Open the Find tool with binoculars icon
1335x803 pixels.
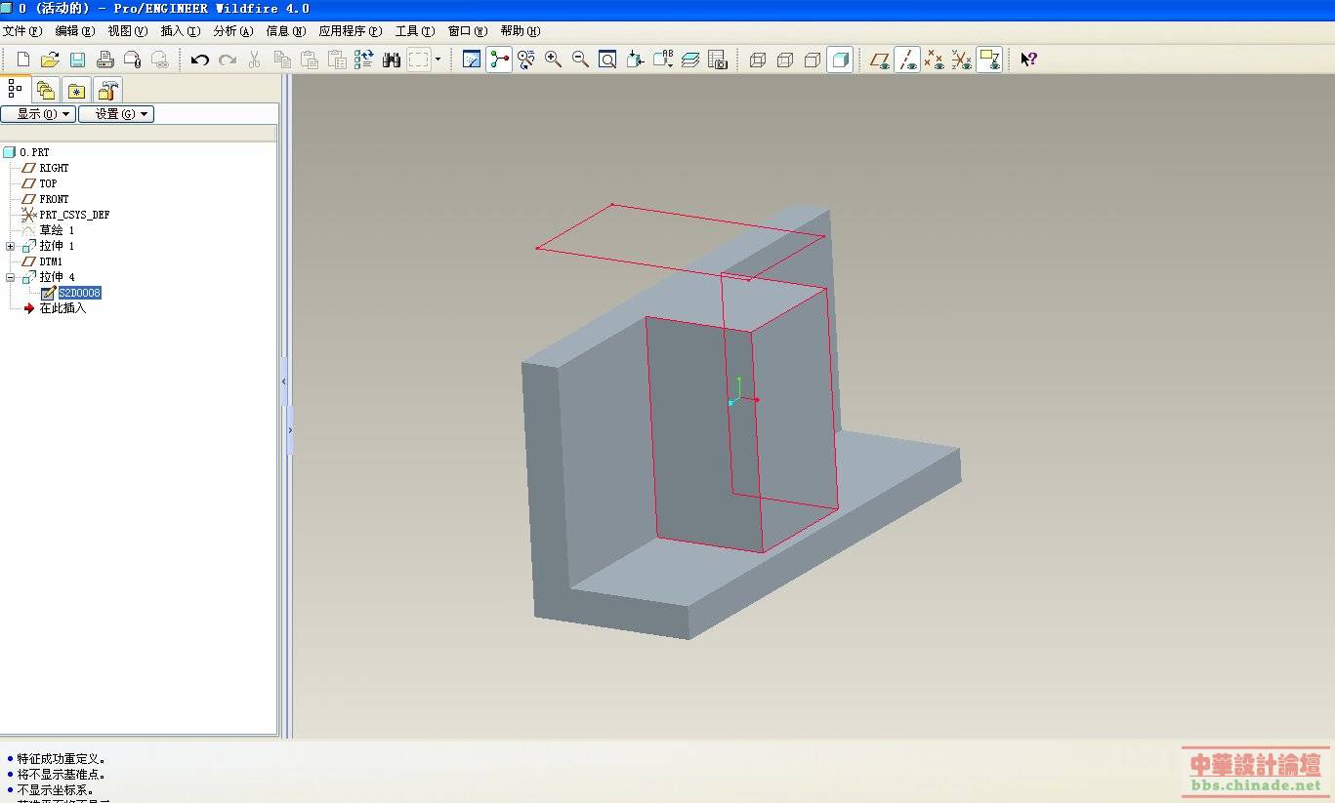tap(392, 60)
